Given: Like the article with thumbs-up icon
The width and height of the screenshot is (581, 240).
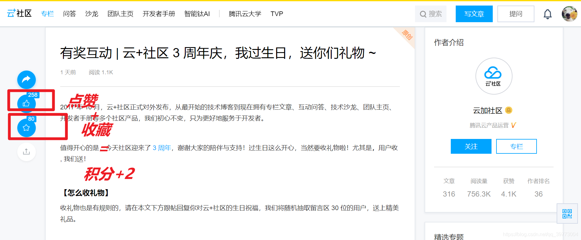Looking at the screenshot, I should click(x=26, y=104).
